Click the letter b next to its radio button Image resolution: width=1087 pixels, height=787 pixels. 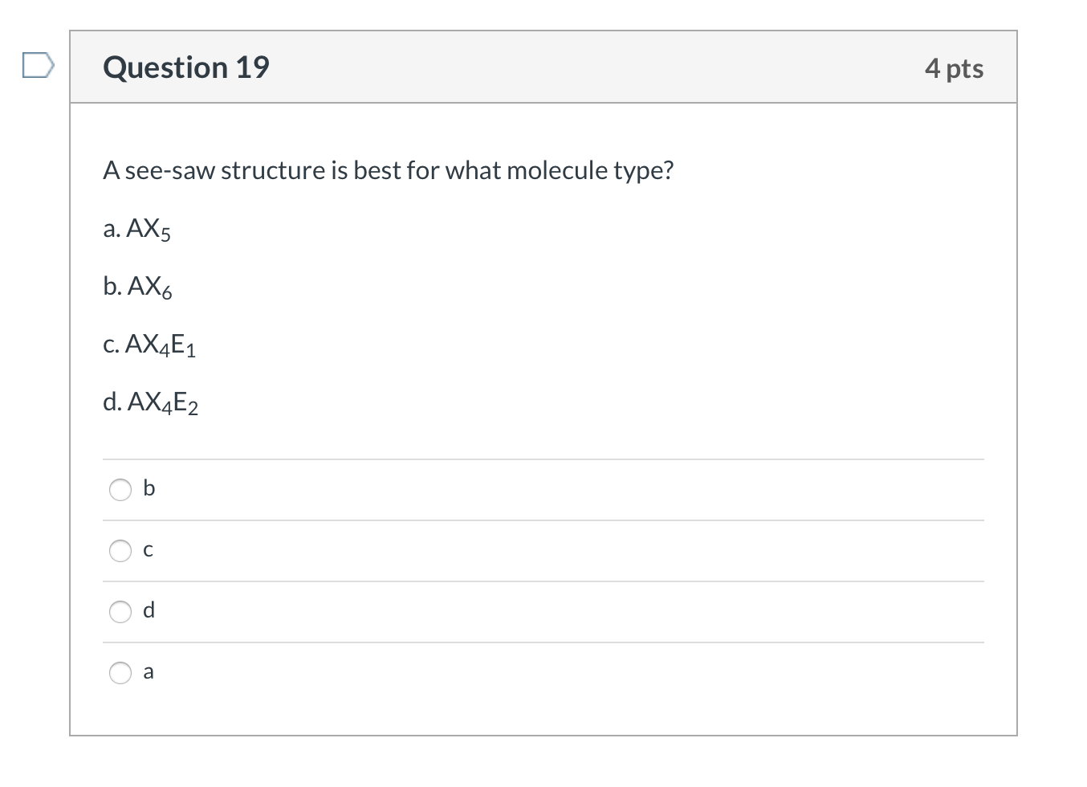[149, 488]
